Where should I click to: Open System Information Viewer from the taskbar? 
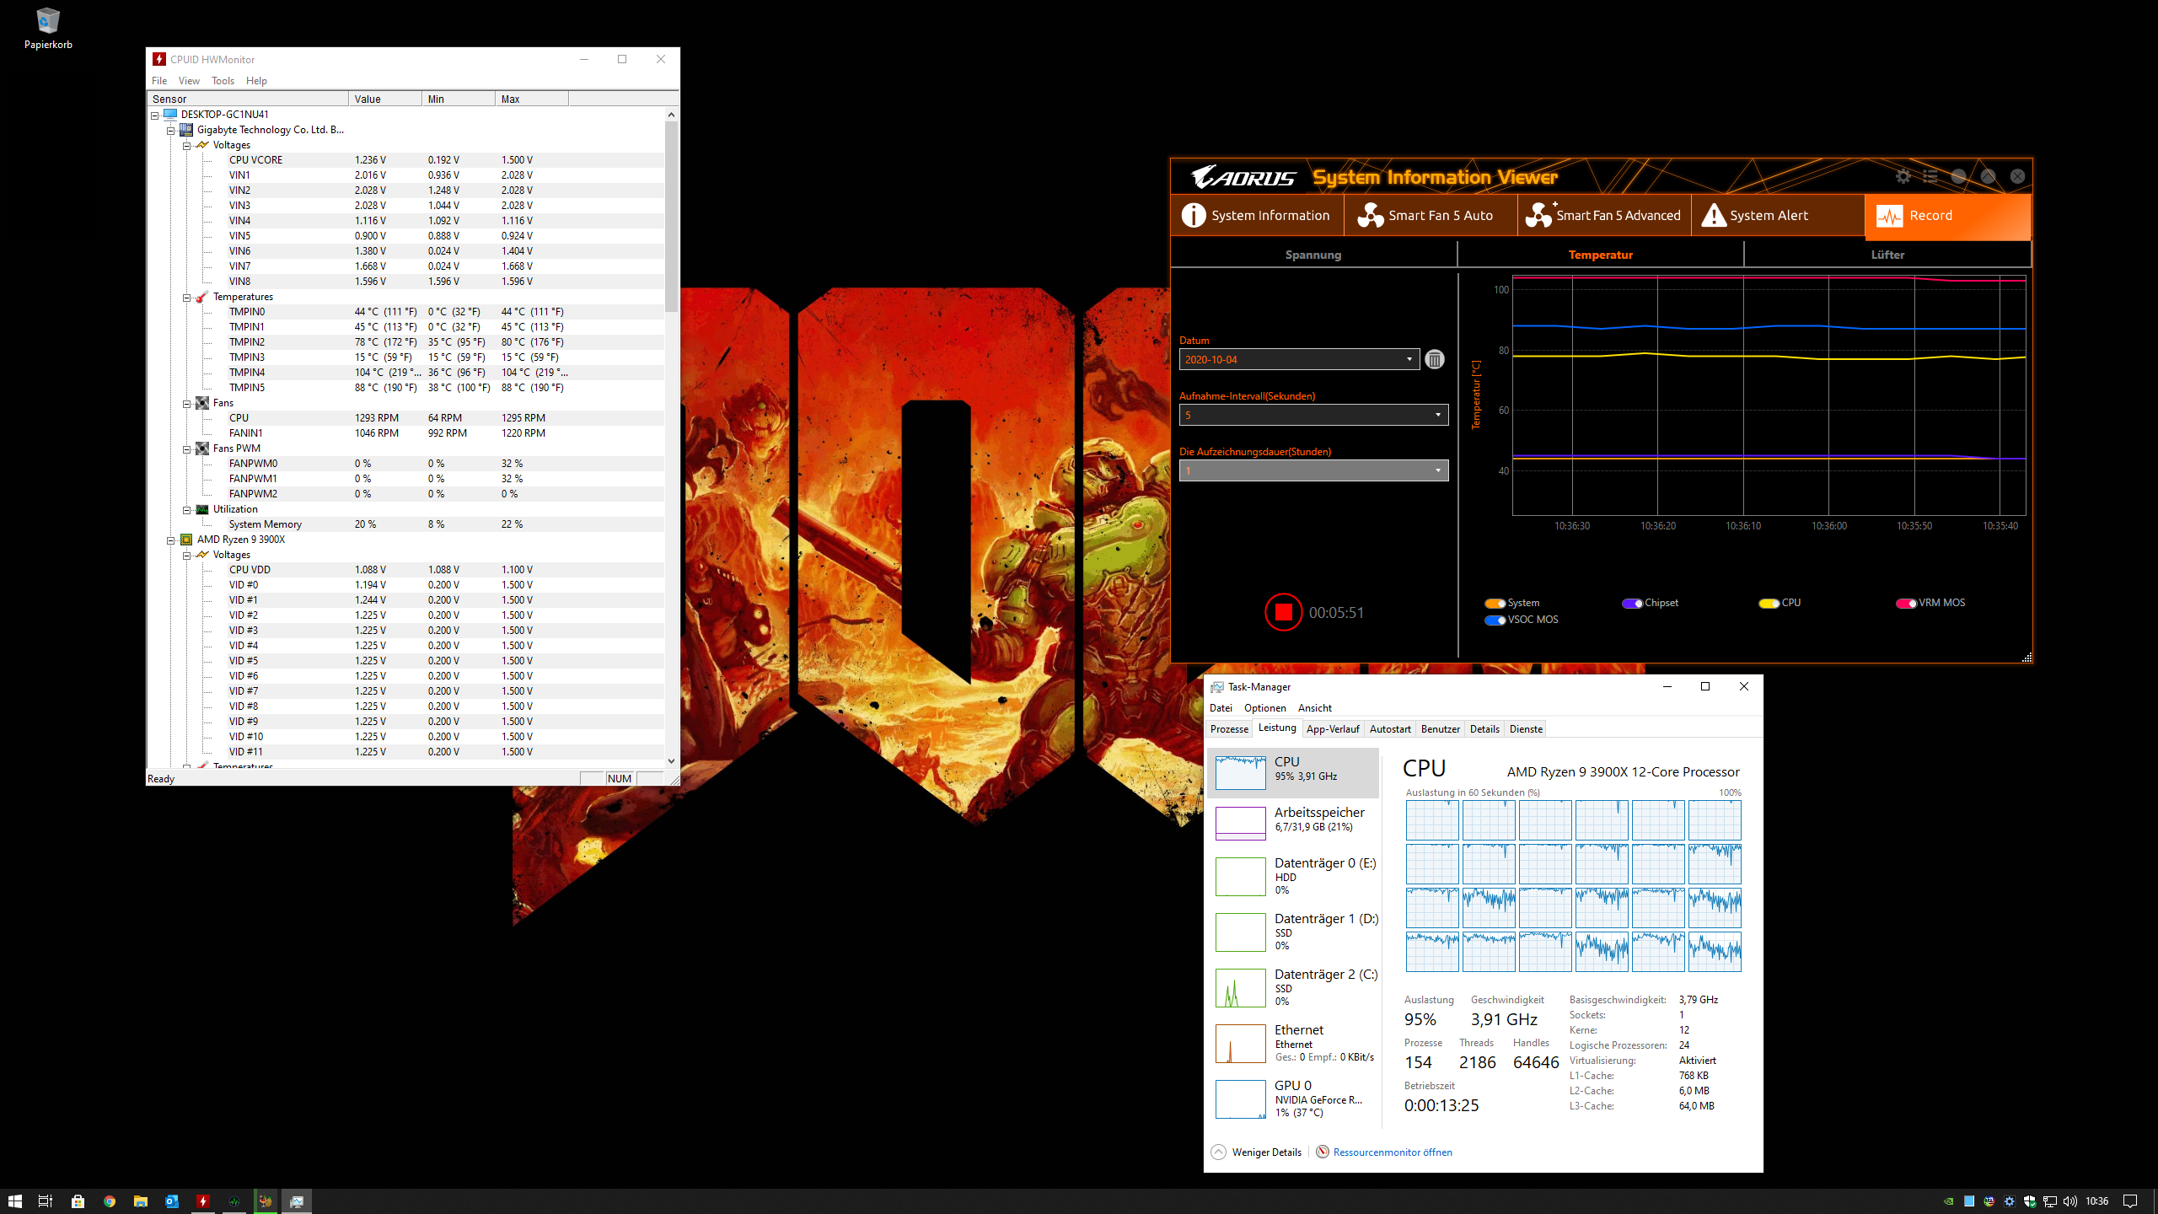[234, 1201]
